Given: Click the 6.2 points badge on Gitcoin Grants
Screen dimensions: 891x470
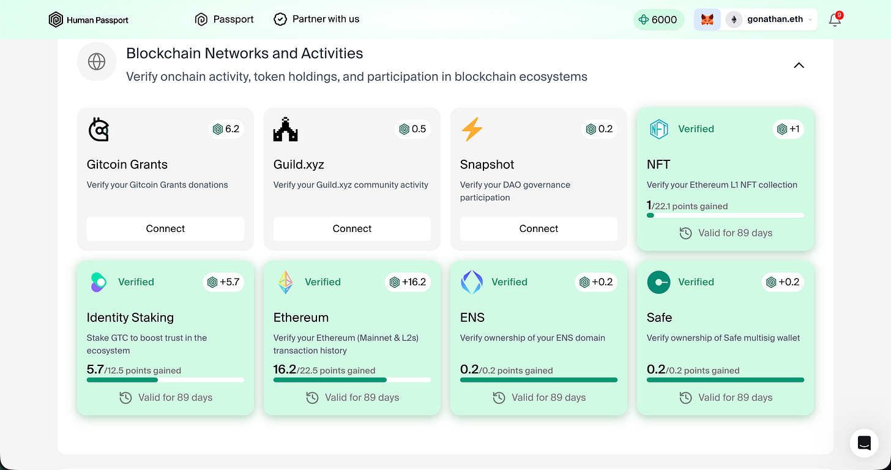Looking at the screenshot, I should pos(226,129).
